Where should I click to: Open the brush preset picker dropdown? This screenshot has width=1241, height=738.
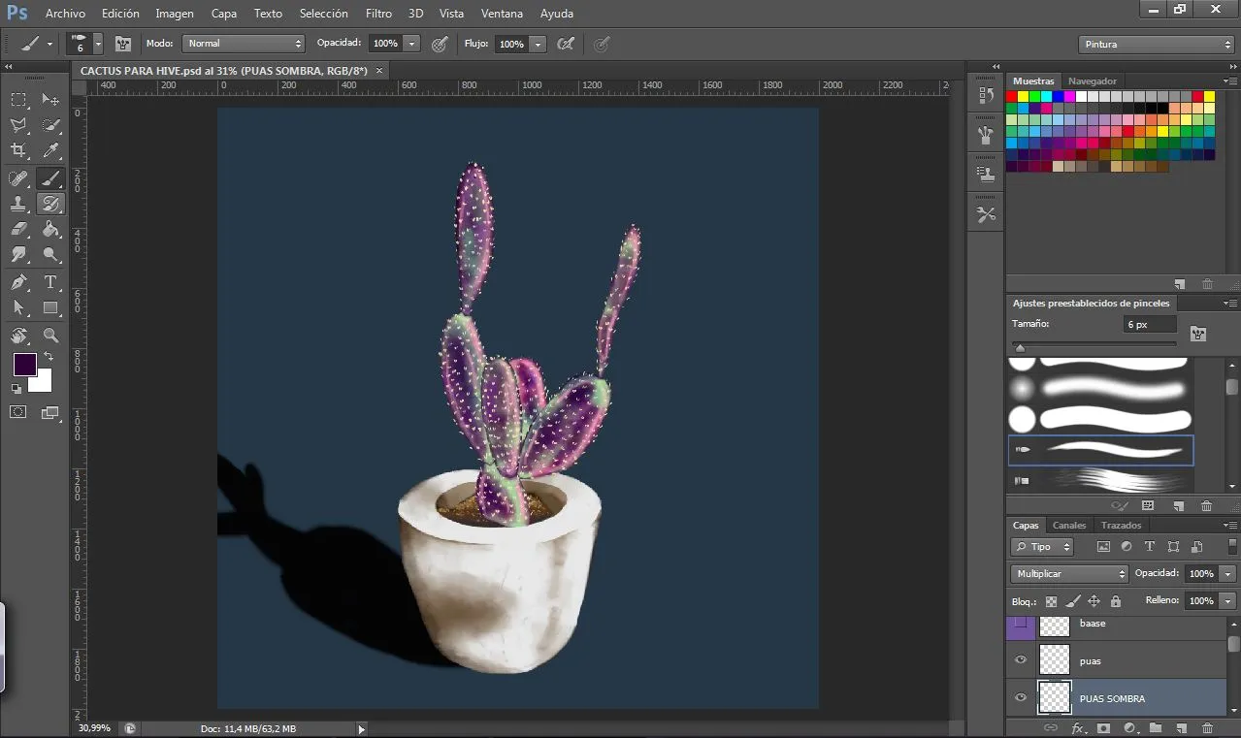pos(98,44)
